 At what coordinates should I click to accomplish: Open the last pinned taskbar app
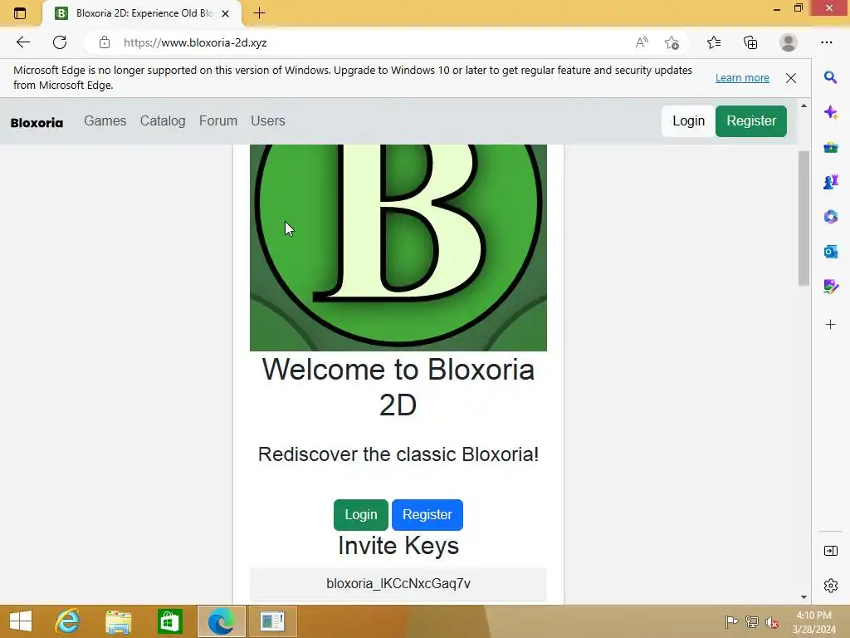pyautogui.click(x=272, y=621)
